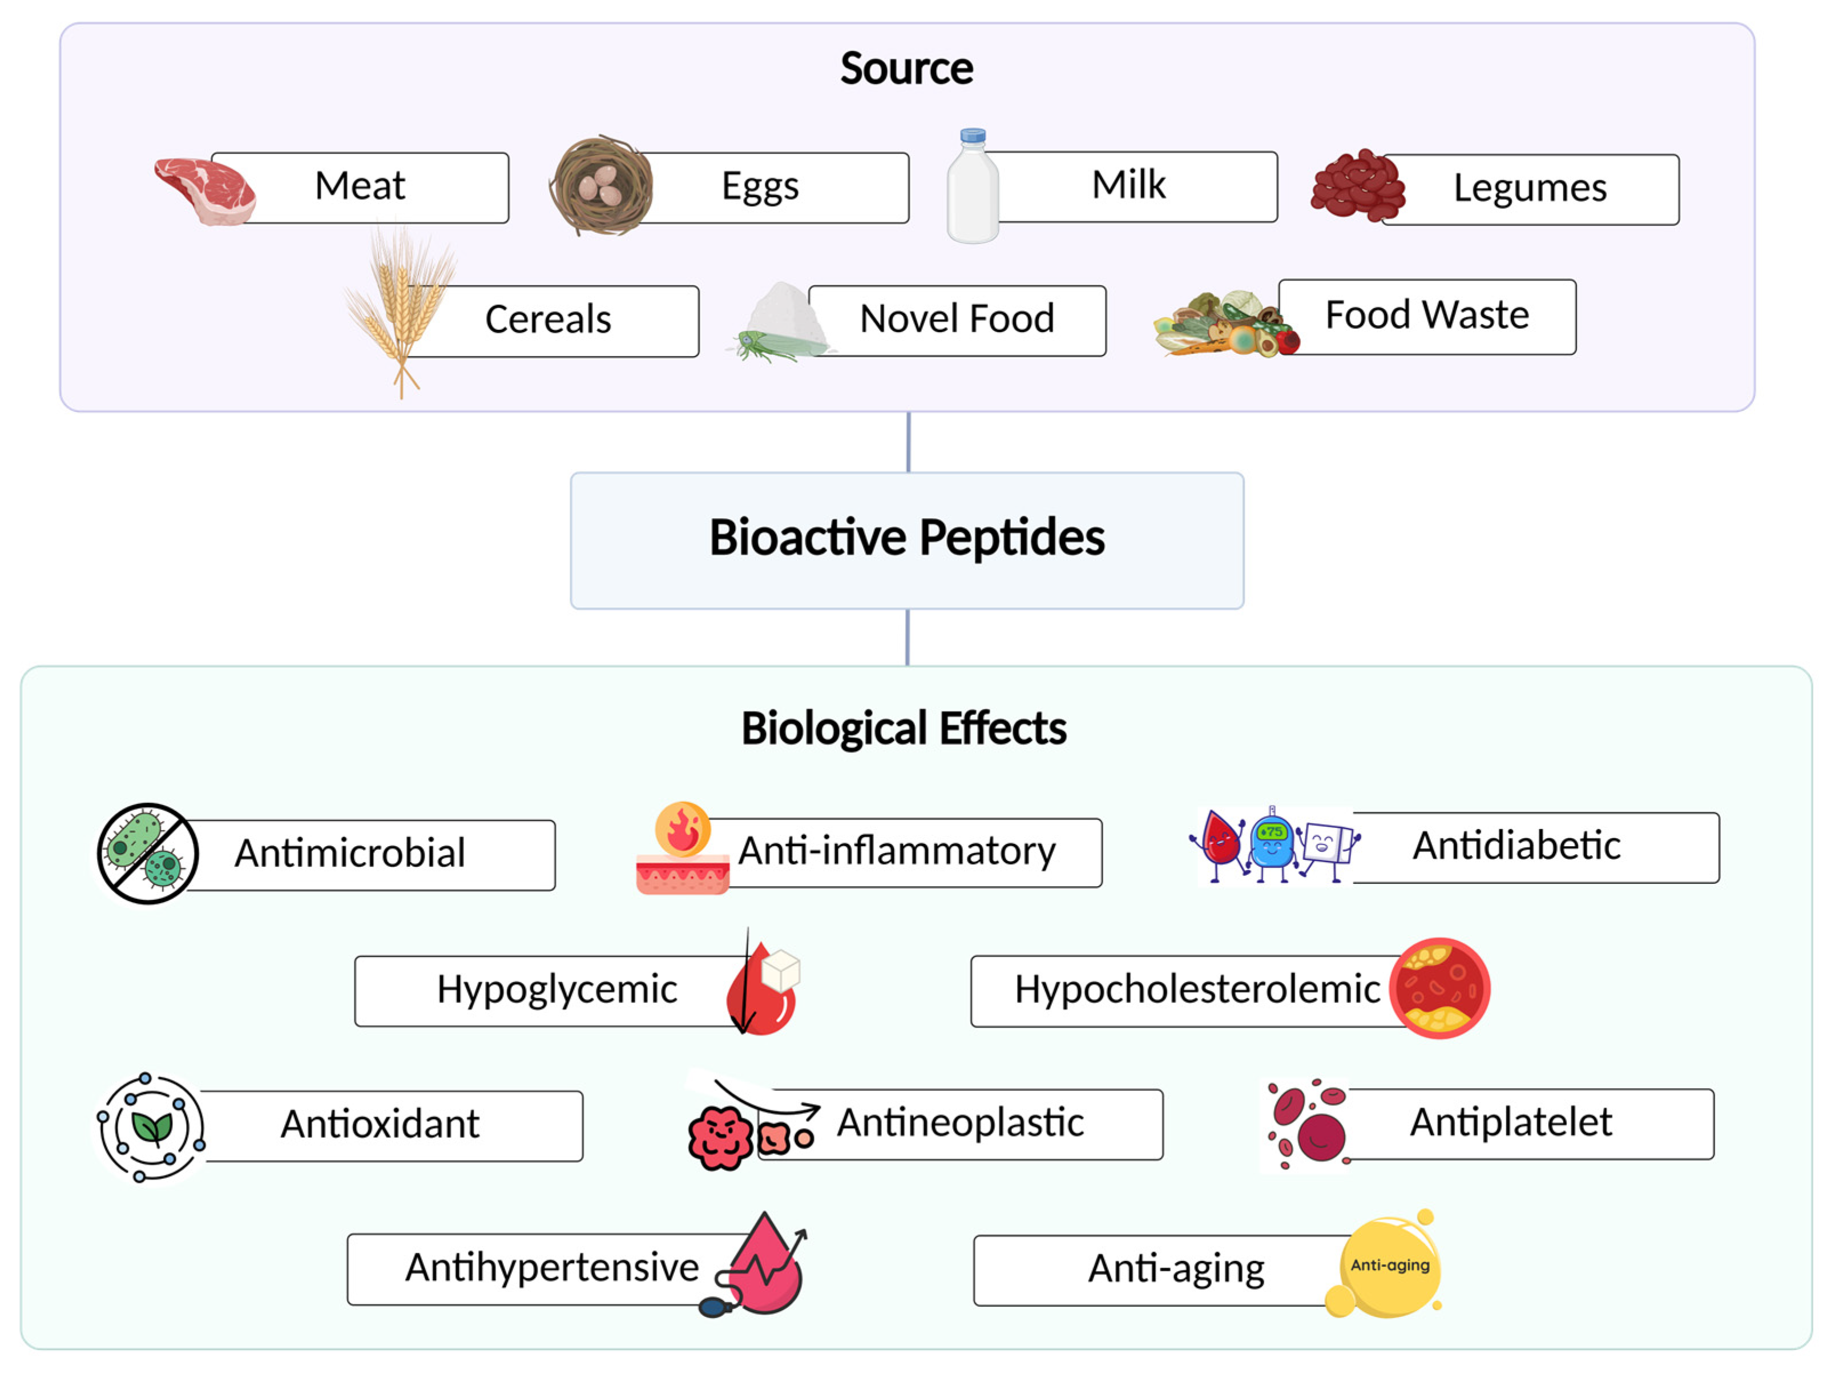Select the Biological Effects heading
This screenshot has height=1374, width=1839.
click(904, 729)
